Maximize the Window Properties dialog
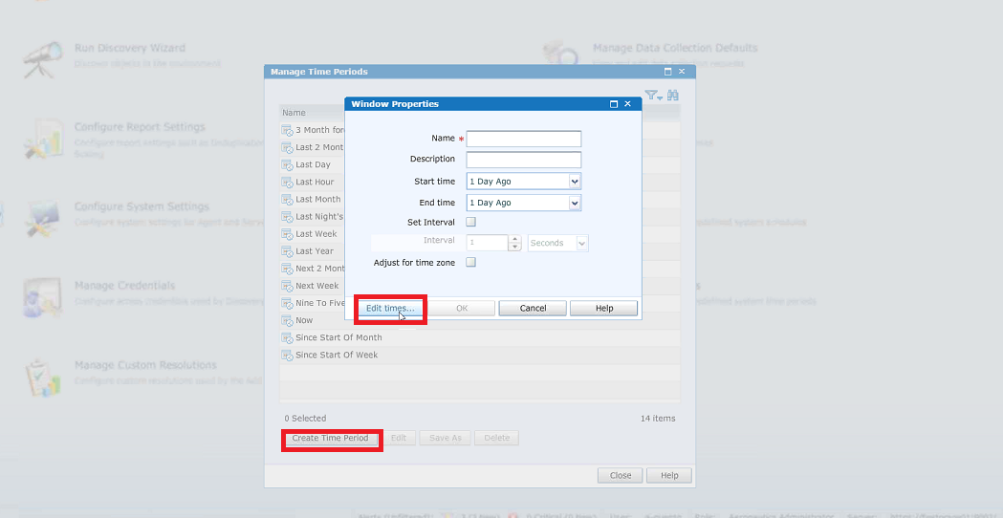The height and width of the screenshot is (518, 1003). (614, 103)
